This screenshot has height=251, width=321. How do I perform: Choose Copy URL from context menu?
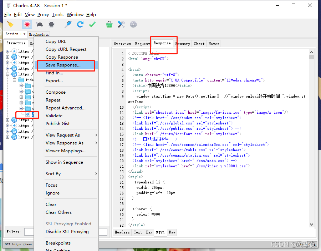point(66,41)
